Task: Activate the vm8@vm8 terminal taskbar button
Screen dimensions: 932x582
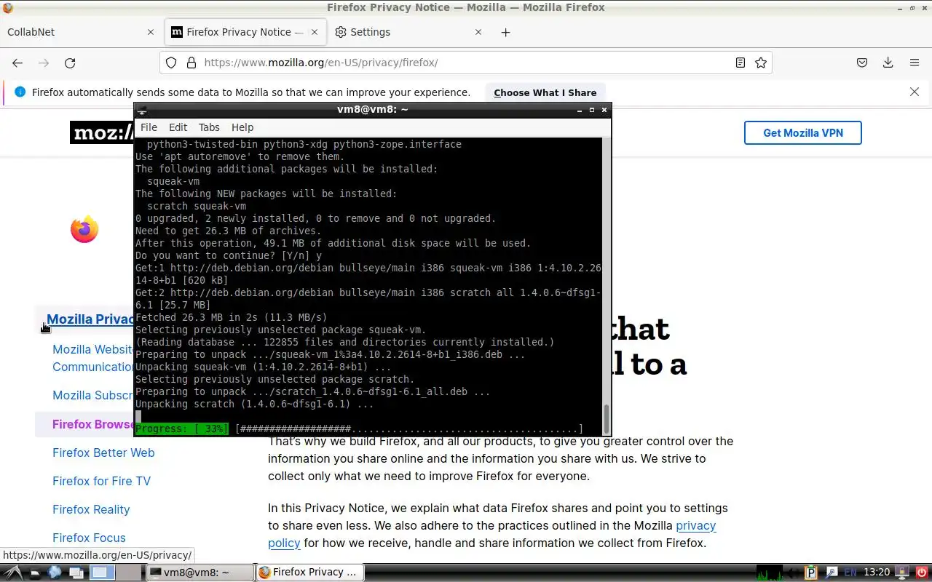Action: coord(200,573)
